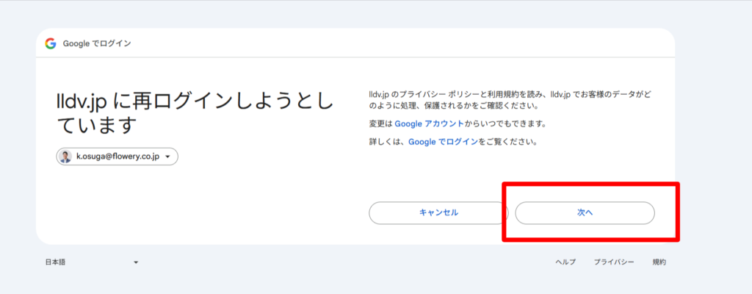Open the プライバシー footer link
752x294 pixels.
(x=613, y=262)
